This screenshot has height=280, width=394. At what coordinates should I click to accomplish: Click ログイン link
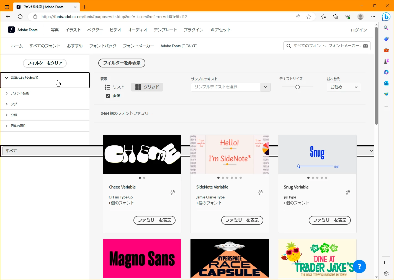tap(359, 30)
